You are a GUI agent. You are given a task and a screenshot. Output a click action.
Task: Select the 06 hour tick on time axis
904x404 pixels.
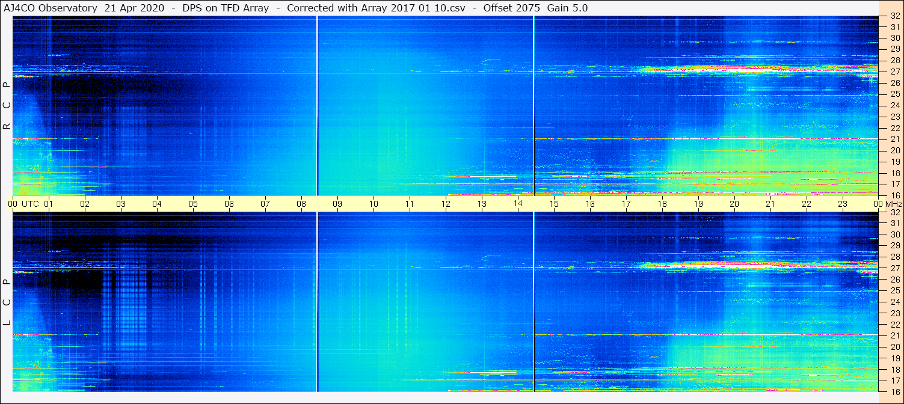(x=229, y=204)
